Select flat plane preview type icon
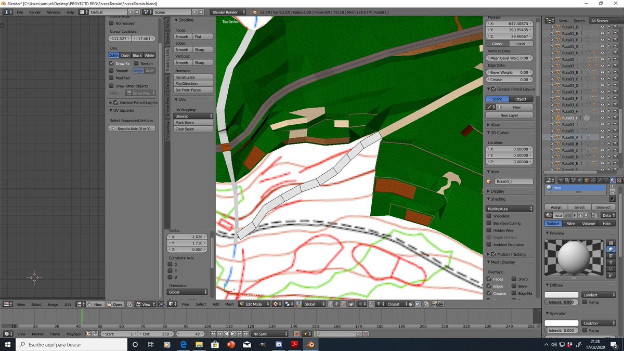 tap(611, 243)
